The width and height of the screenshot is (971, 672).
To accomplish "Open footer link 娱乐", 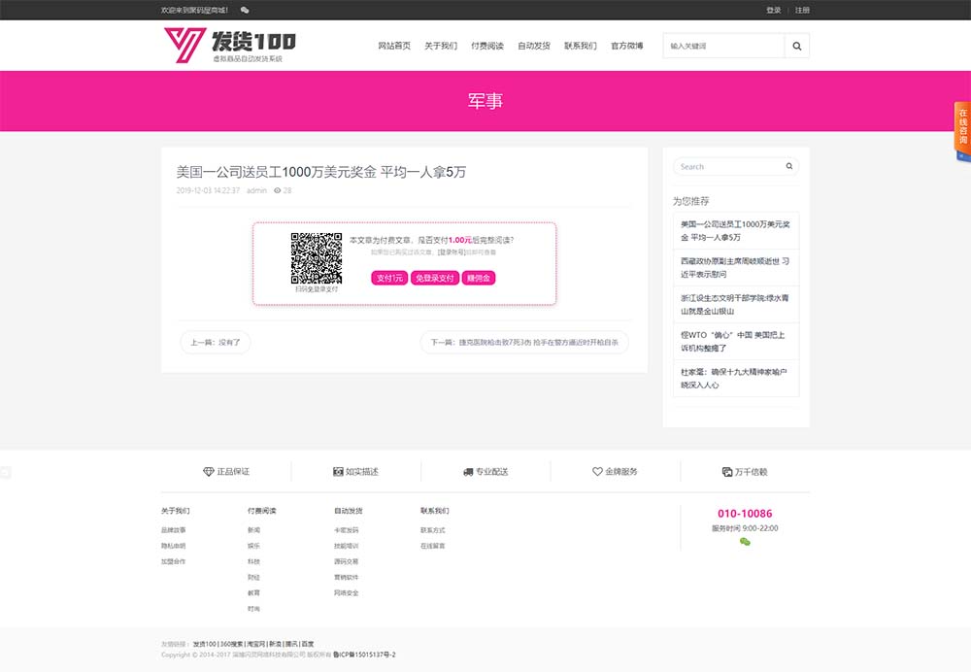I will (253, 547).
